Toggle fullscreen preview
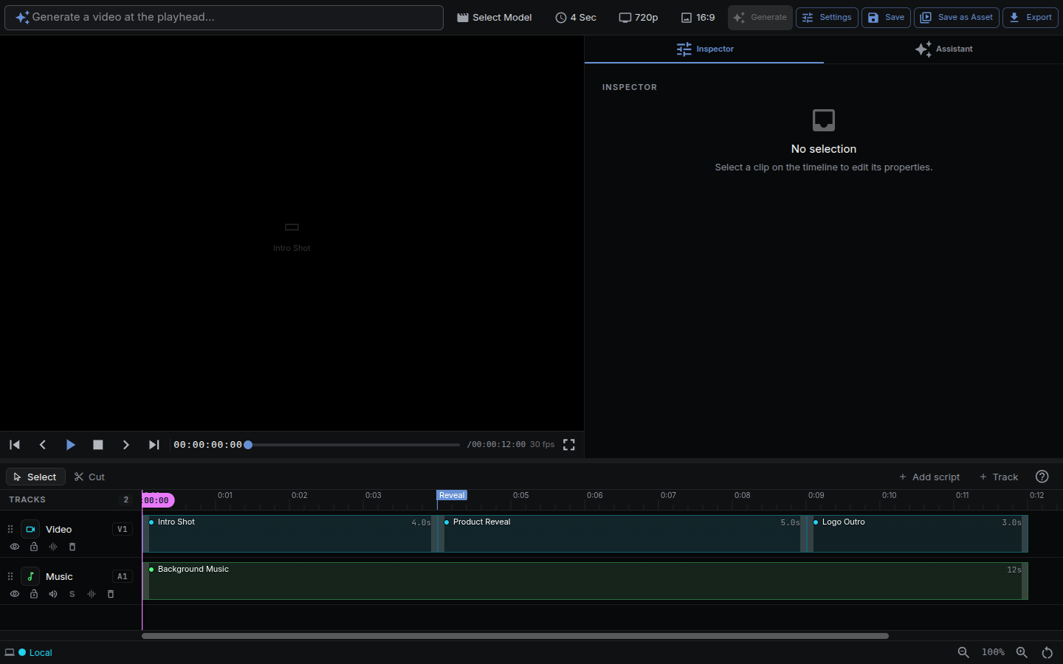This screenshot has width=1063, height=664. tap(569, 445)
